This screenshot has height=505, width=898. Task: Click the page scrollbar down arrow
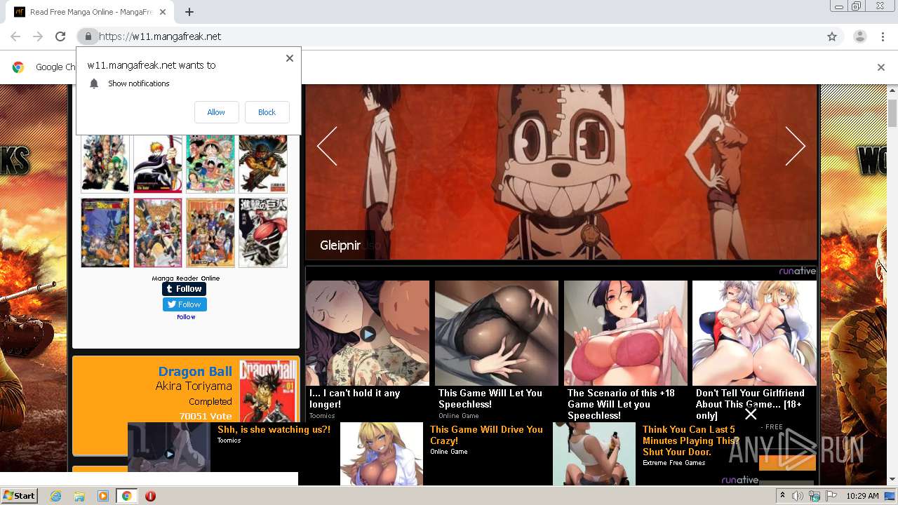click(892, 479)
